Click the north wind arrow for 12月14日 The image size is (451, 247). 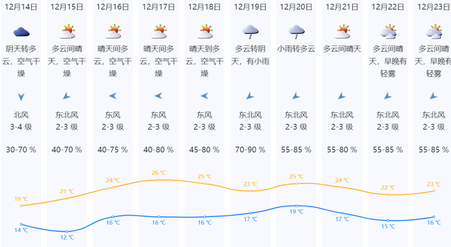pos(21,97)
